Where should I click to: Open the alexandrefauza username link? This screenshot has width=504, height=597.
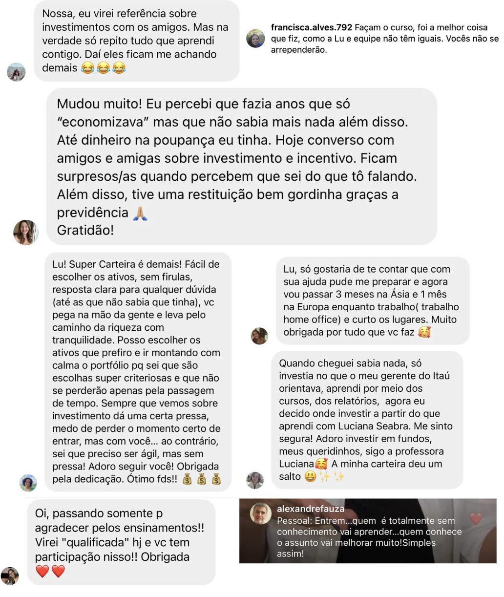pyautogui.click(x=311, y=509)
